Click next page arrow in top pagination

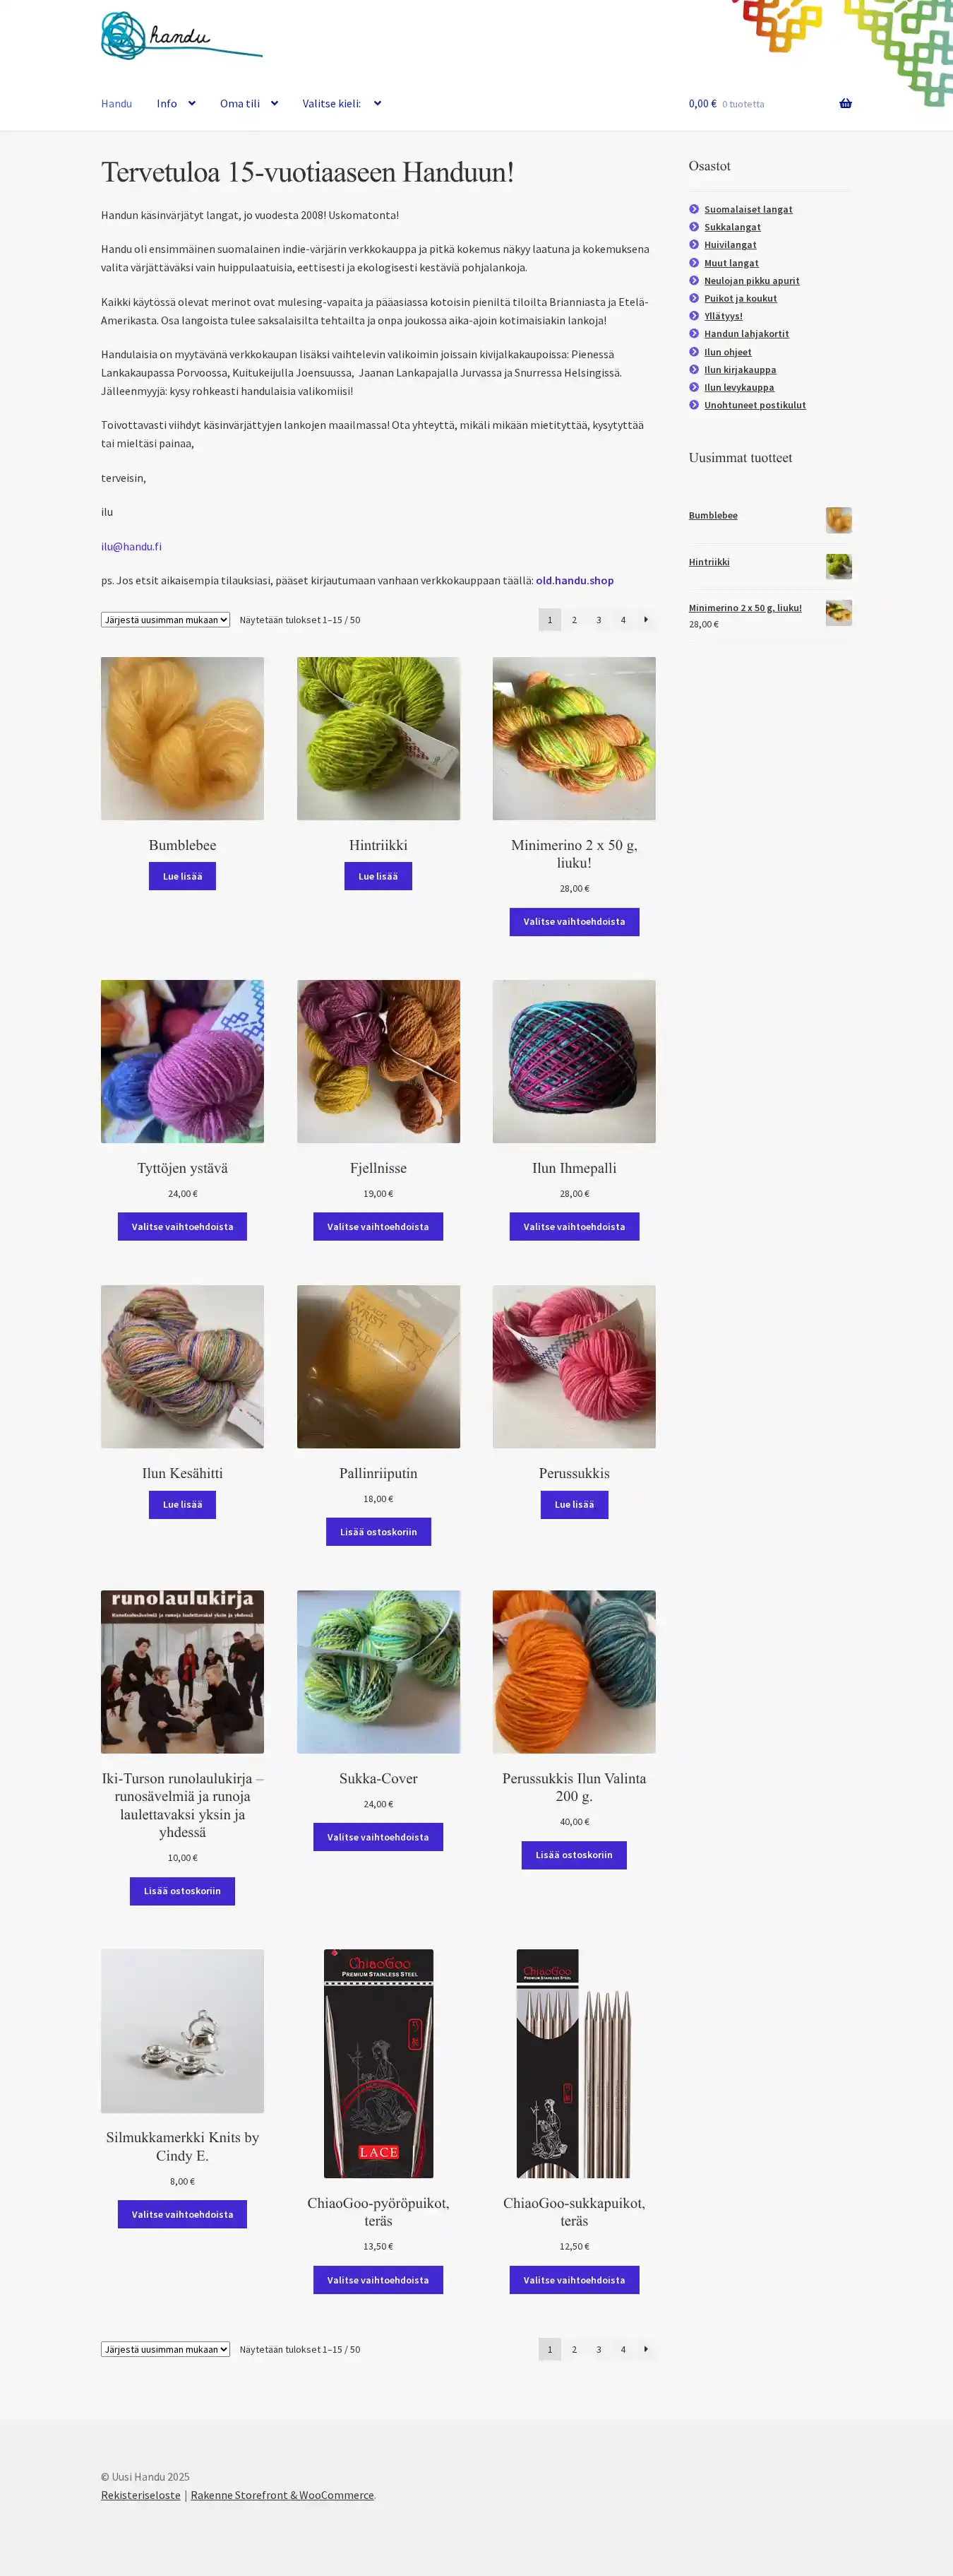coord(647,620)
